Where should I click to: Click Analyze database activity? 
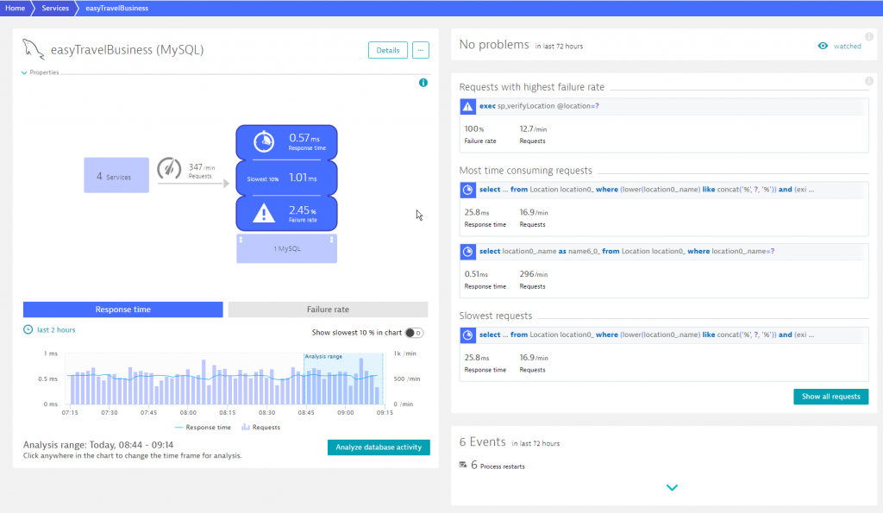[379, 447]
